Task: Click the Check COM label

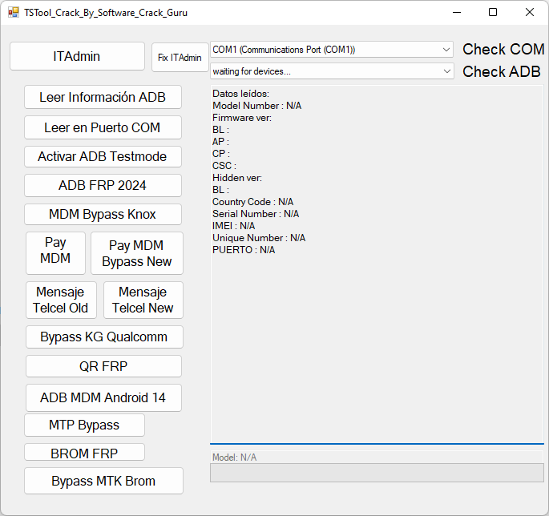Action: point(503,50)
